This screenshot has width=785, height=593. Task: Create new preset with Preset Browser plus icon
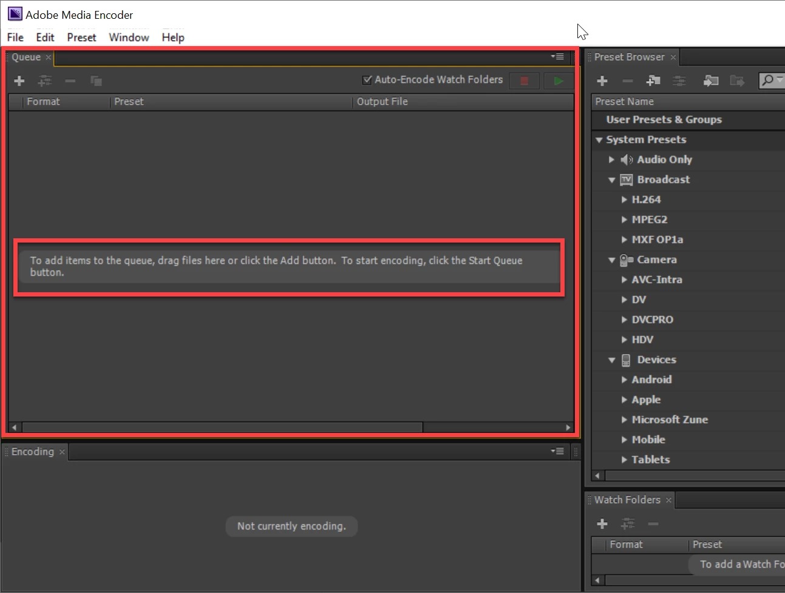[602, 81]
